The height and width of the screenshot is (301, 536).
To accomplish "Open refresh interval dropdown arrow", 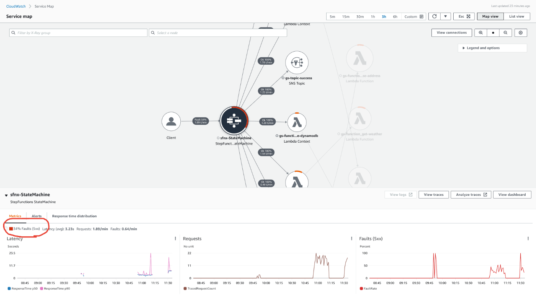I will pos(446,16).
